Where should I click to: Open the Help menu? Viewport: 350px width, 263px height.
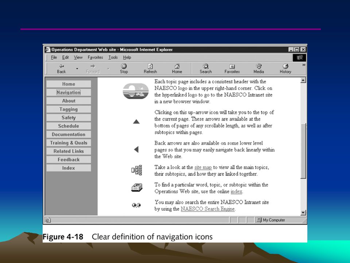127,57
